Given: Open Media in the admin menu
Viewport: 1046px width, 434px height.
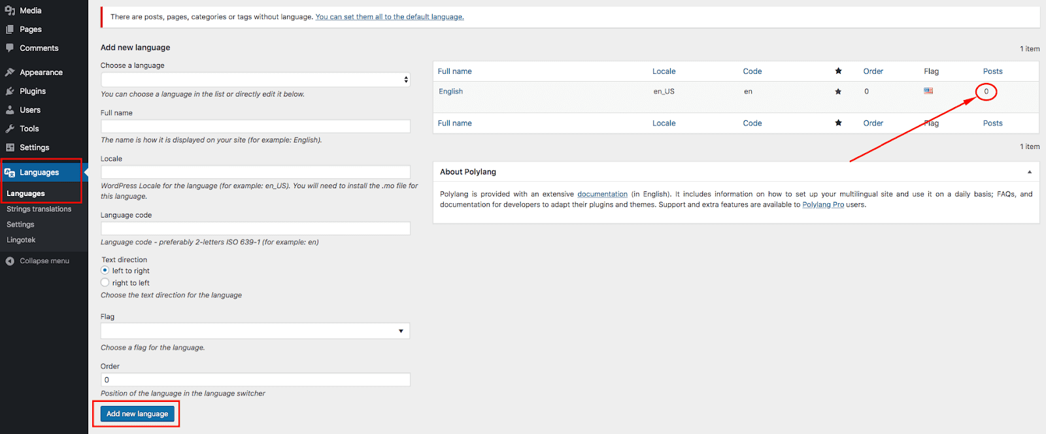Looking at the screenshot, I should (31, 10).
